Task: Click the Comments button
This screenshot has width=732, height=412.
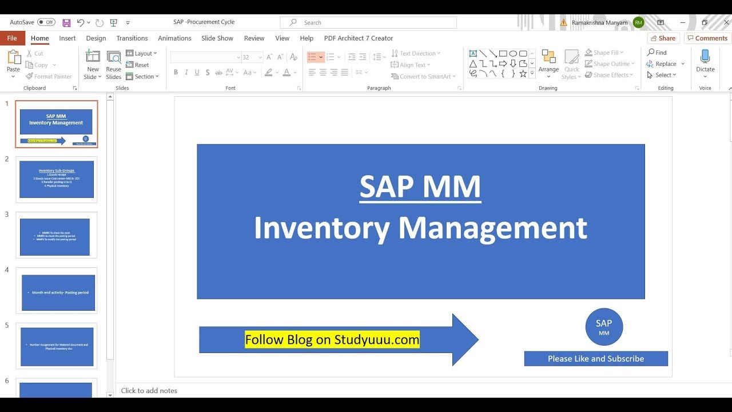Action: tap(707, 38)
